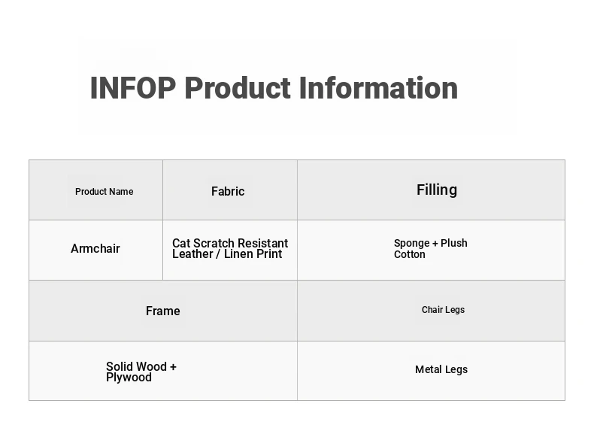Viewport: 594px width, 431px height.
Task: Click the Armchair product name cell
Action: pyautogui.click(x=95, y=249)
